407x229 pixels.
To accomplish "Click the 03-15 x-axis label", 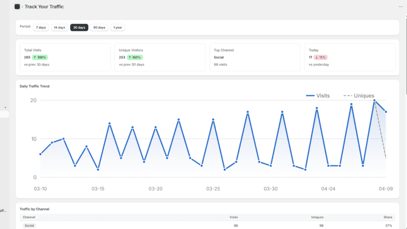I will (x=98, y=189).
